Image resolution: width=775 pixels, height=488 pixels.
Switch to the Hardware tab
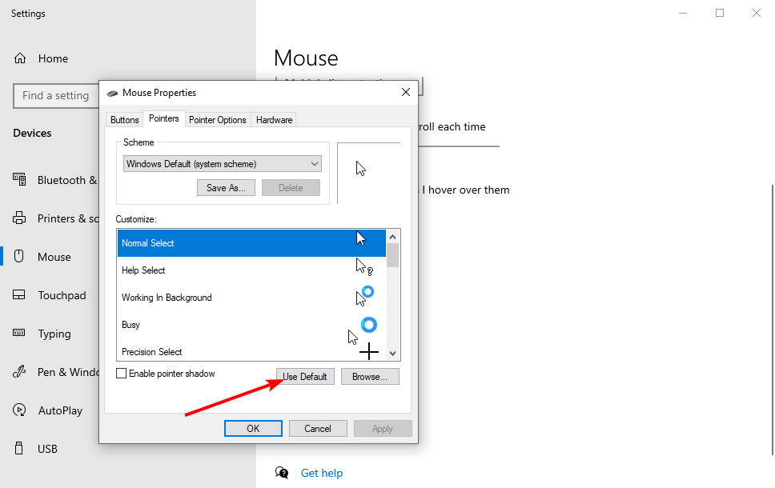(x=274, y=120)
